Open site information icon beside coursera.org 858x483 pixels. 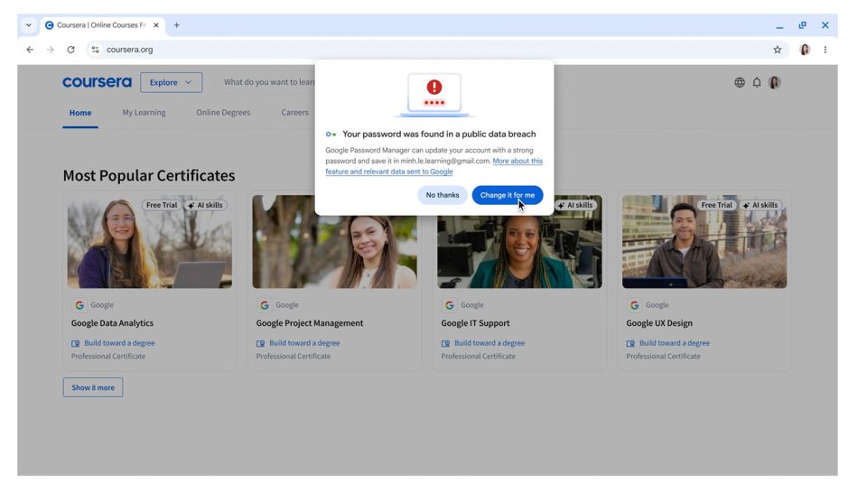click(95, 50)
